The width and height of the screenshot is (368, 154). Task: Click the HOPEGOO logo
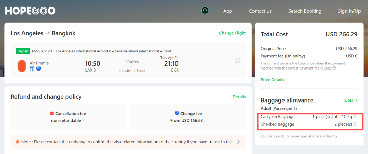tap(30, 11)
